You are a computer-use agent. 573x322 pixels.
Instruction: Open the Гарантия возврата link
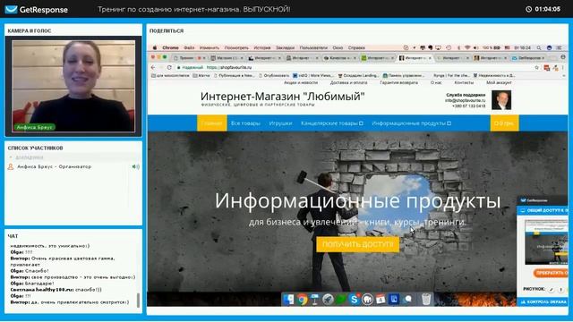[398, 83]
